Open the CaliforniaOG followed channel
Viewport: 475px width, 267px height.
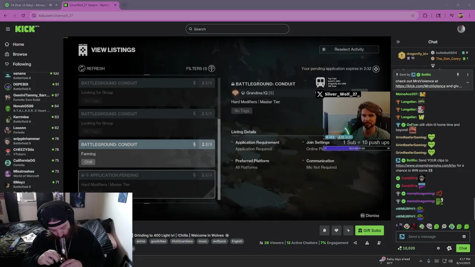coord(32,162)
